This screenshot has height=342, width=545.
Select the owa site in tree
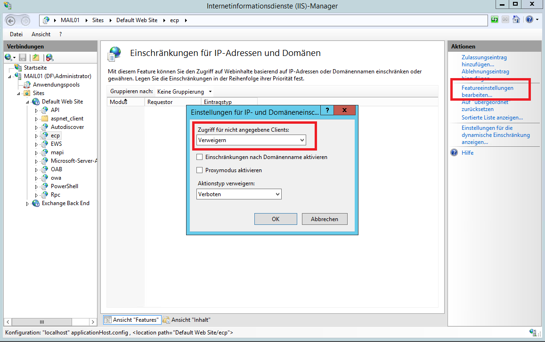[56, 178]
